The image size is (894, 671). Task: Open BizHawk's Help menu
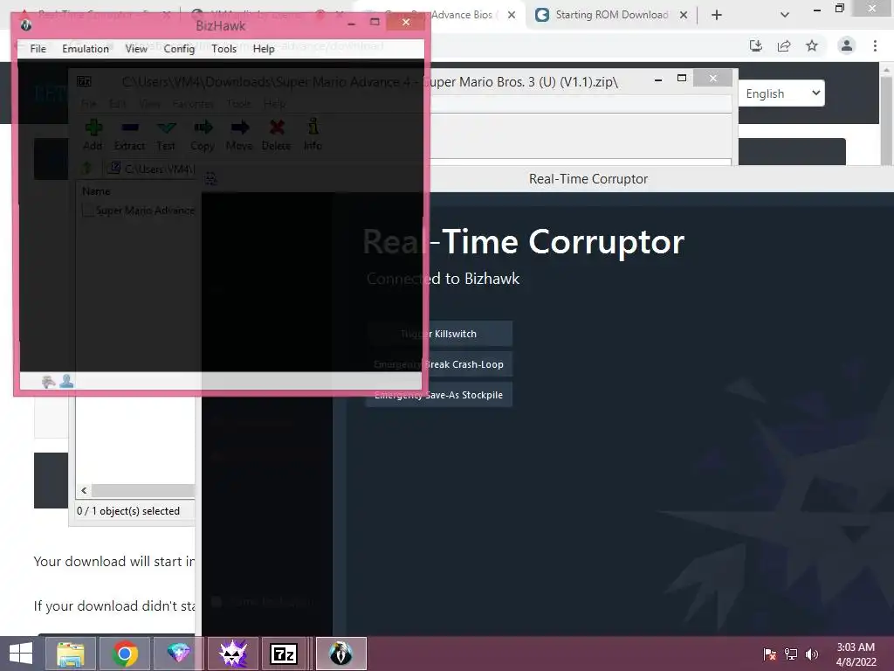click(x=264, y=49)
